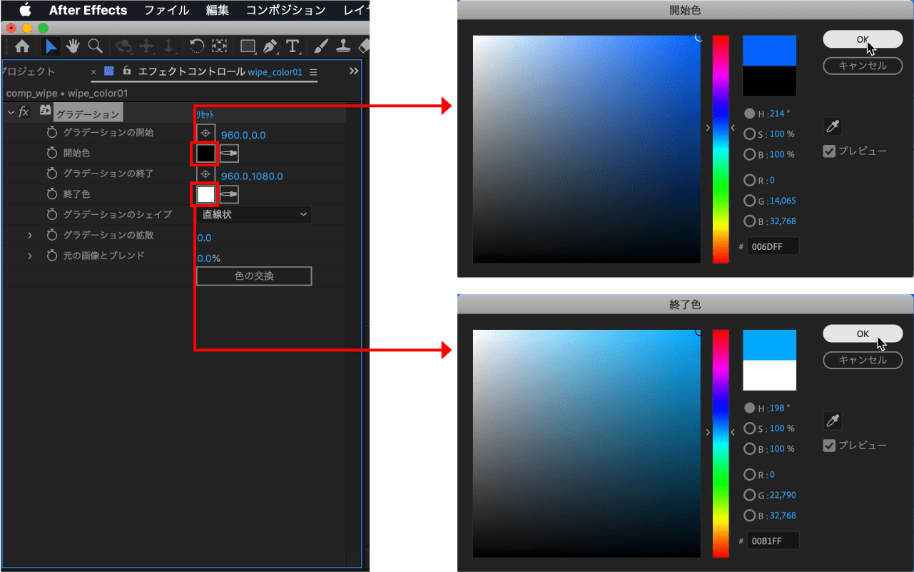
Task: Select the R radio button in 開始色 dialog
Action: point(749,181)
